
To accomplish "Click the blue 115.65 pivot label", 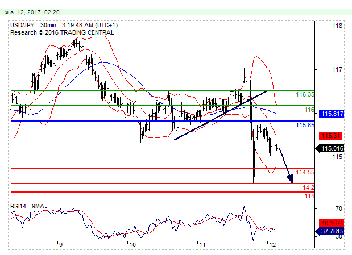I will (x=305, y=125).
